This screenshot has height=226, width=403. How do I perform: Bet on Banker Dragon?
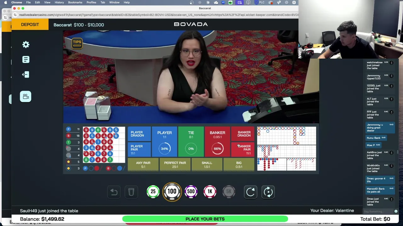click(243, 134)
